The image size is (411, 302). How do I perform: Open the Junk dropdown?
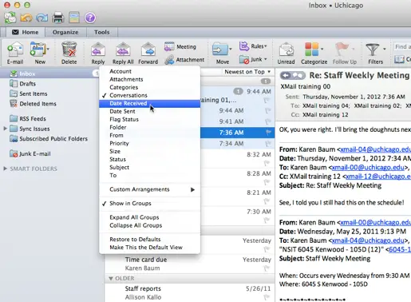point(253,59)
